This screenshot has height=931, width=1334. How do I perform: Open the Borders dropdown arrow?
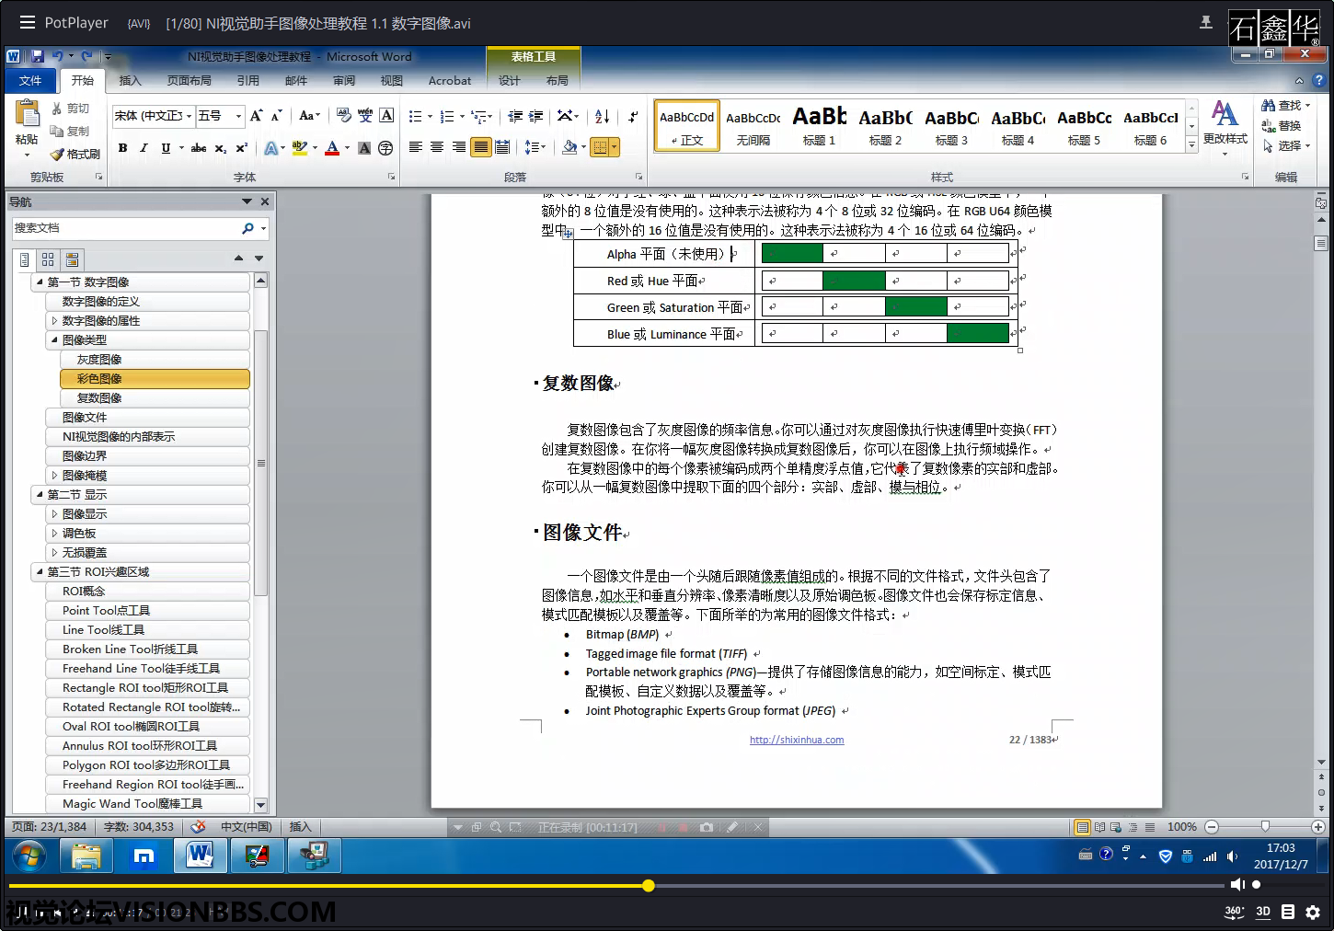pos(615,147)
